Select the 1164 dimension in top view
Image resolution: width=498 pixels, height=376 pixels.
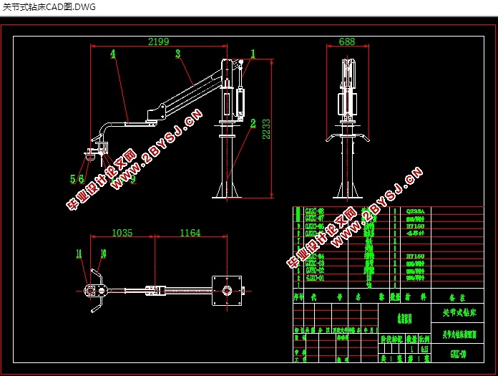click(x=190, y=233)
